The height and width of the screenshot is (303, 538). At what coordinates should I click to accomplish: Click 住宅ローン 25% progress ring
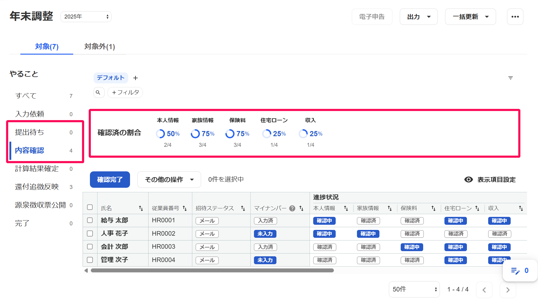pyautogui.click(x=267, y=134)
